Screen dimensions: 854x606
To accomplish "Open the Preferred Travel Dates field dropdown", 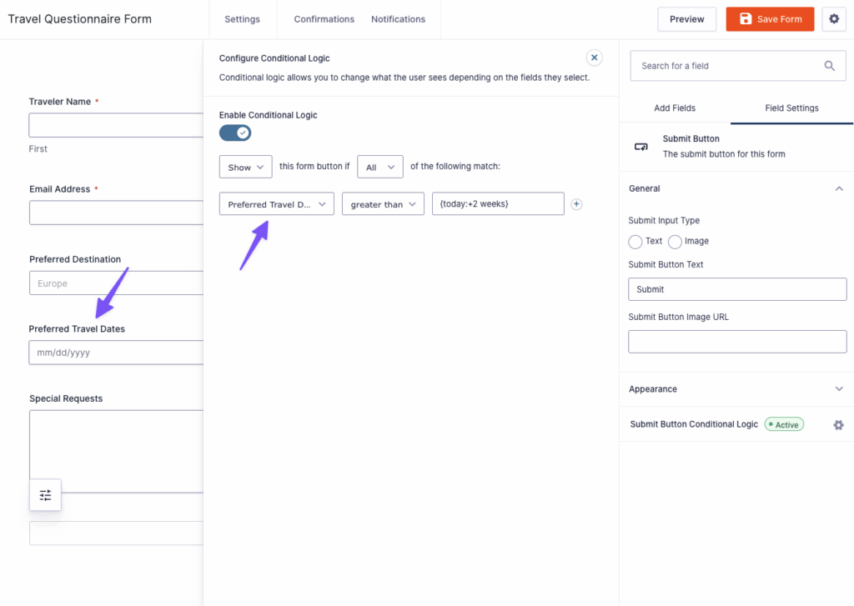I will pyautogui.click(x=276, y=203).
